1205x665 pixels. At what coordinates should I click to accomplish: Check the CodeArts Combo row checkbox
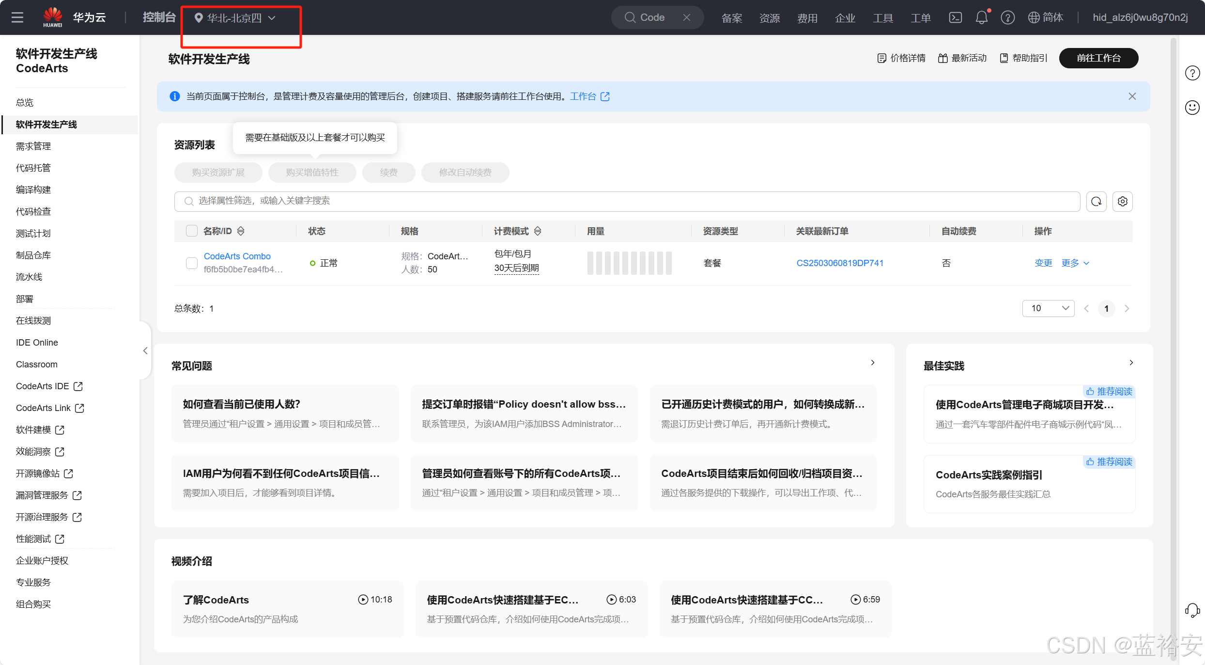coord(192,263)
